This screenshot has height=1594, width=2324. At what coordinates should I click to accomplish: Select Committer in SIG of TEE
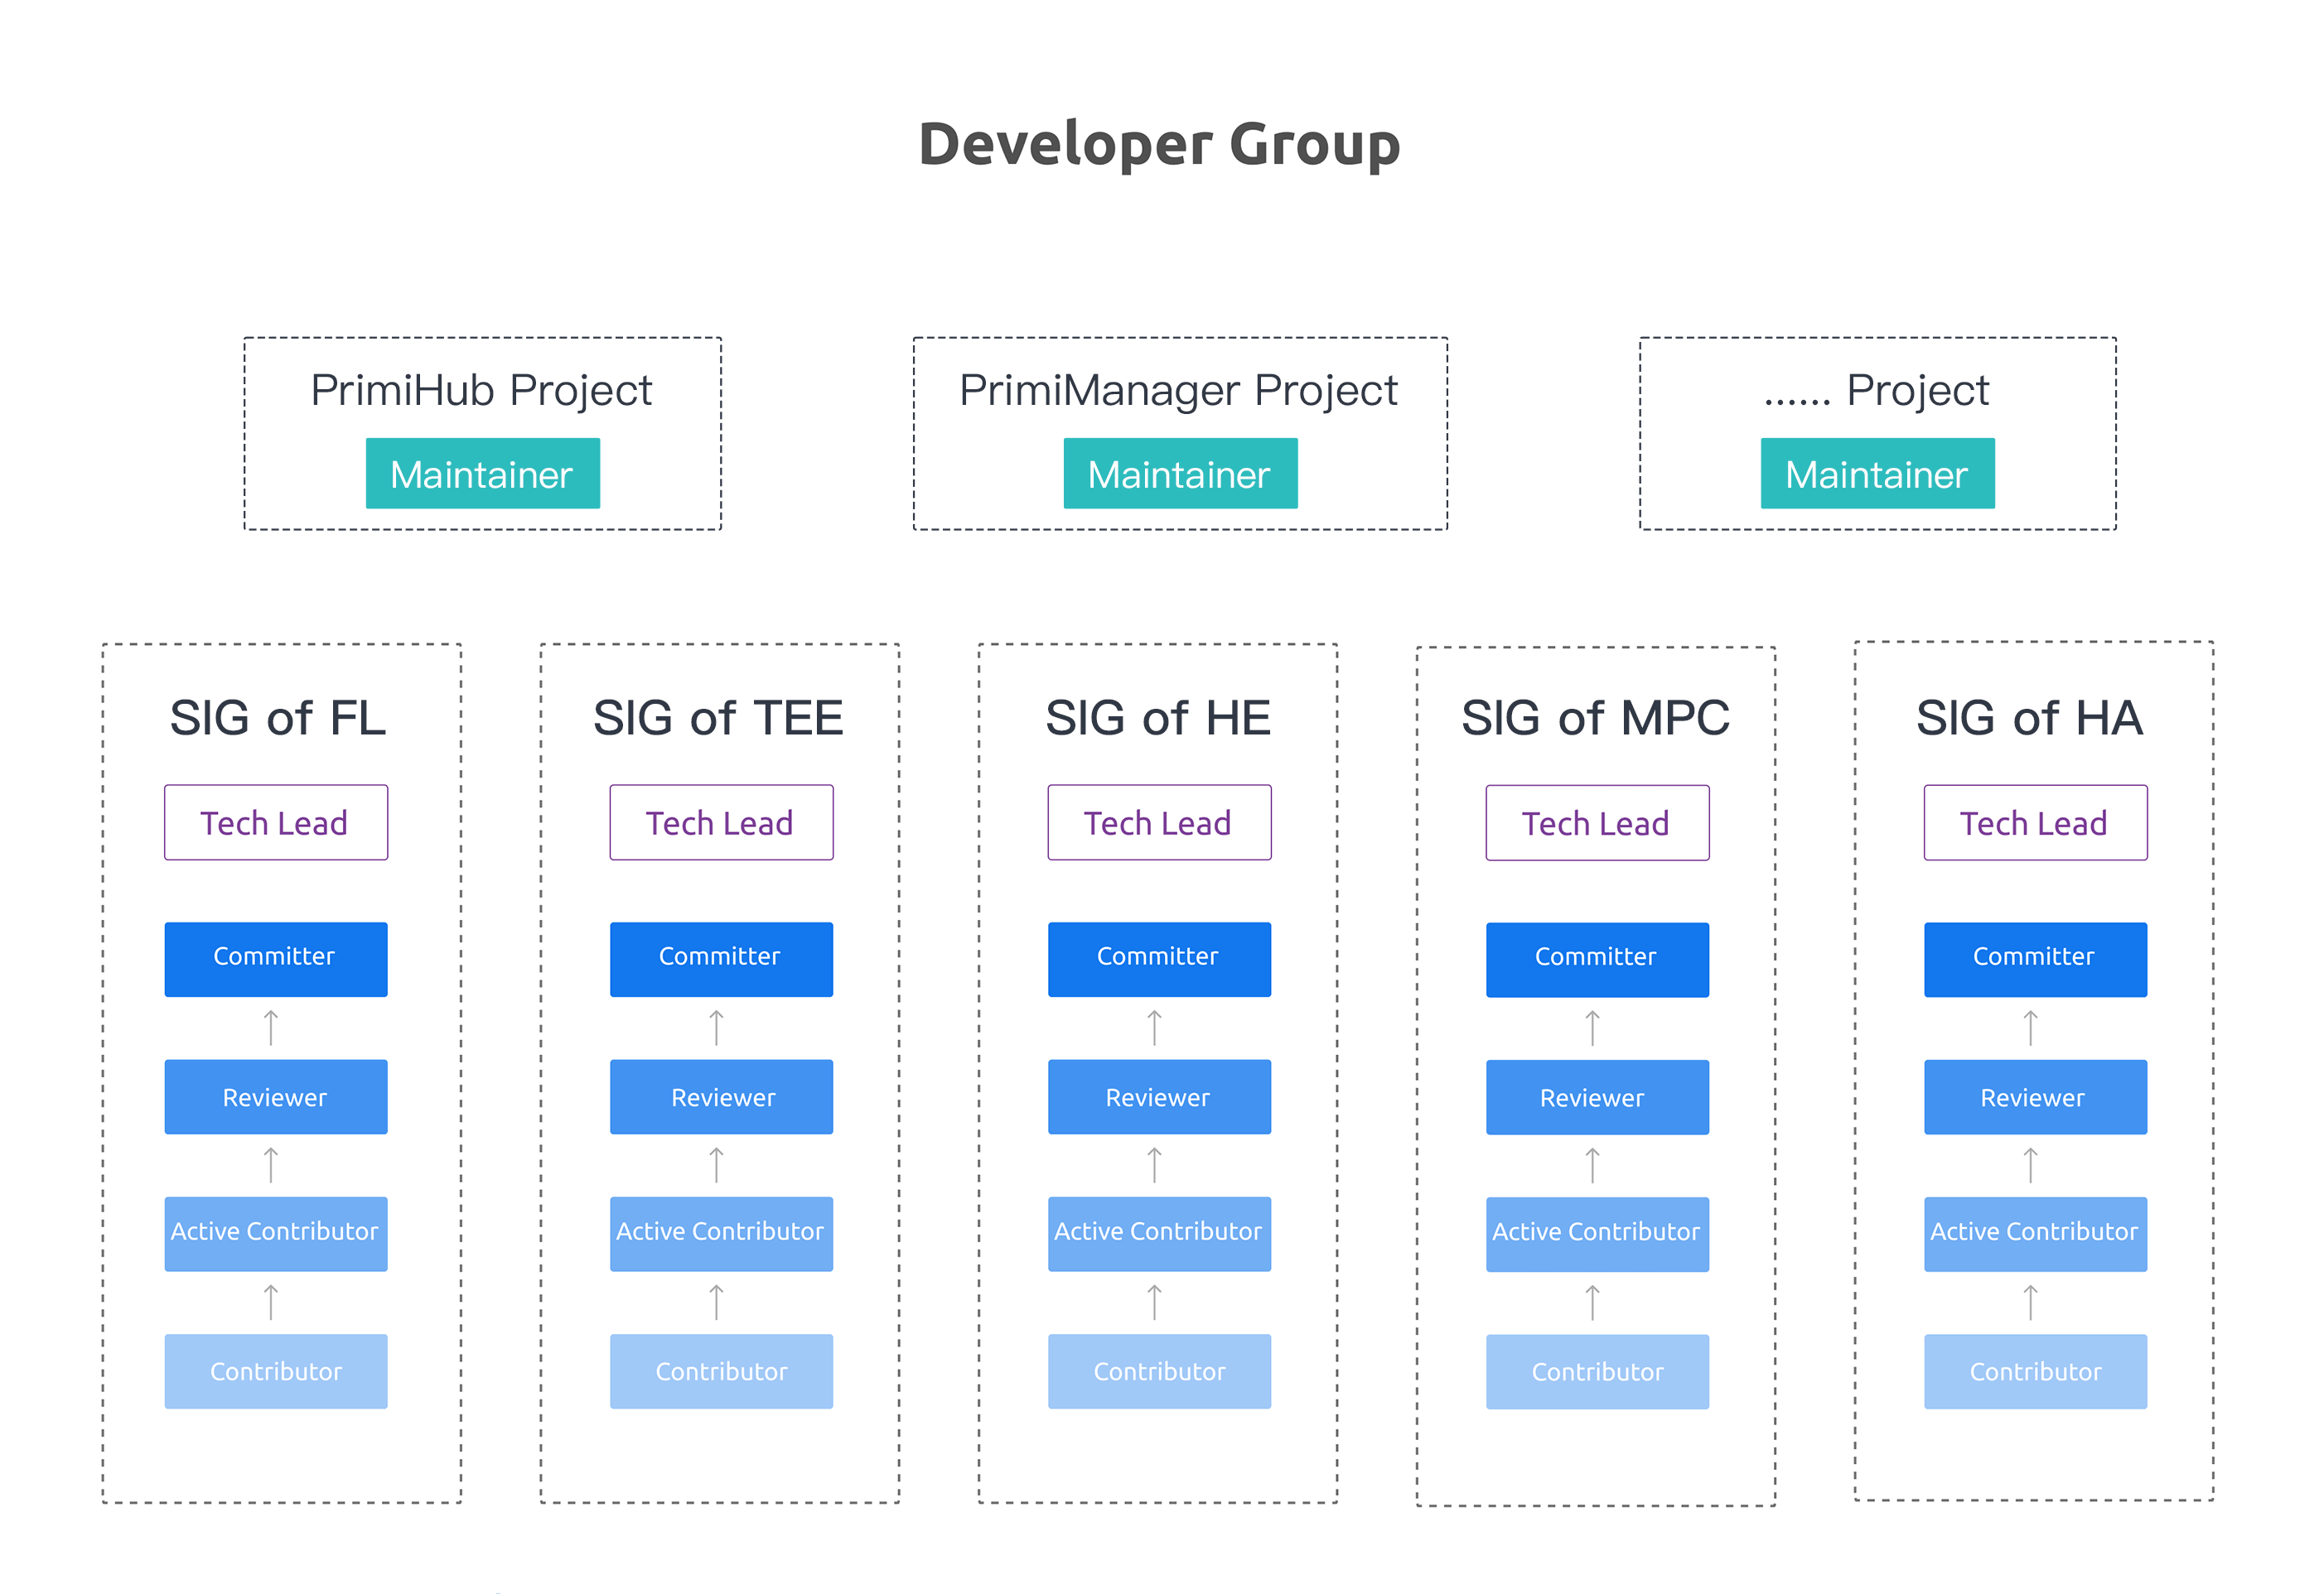point(721,960)
